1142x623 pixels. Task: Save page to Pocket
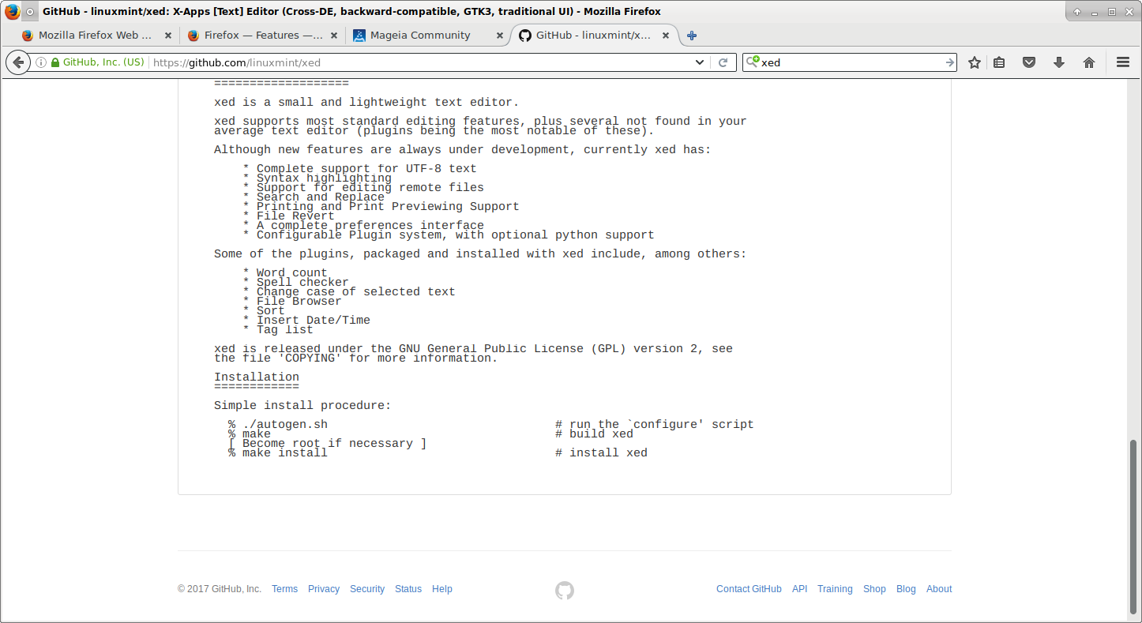tap(1029, 62)
